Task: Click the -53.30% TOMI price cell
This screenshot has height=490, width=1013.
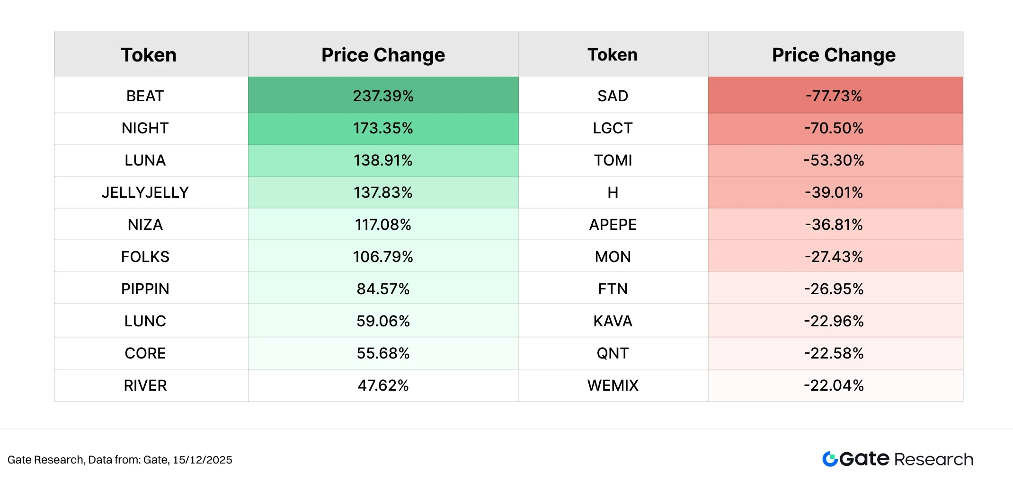Action: click(x=834, y=160)
